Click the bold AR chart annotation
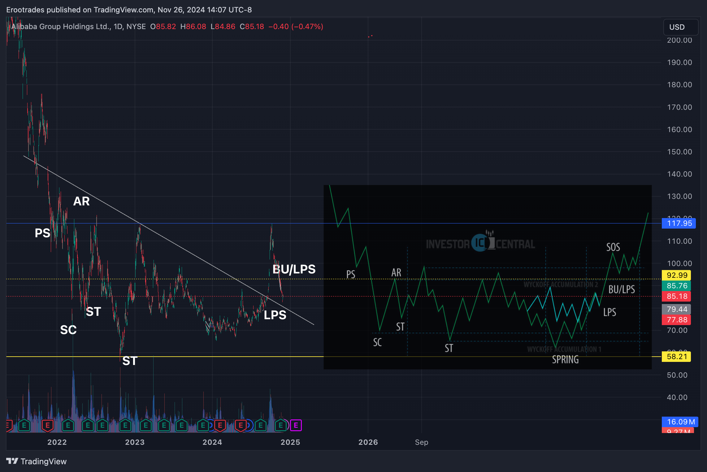 [81, 201]
